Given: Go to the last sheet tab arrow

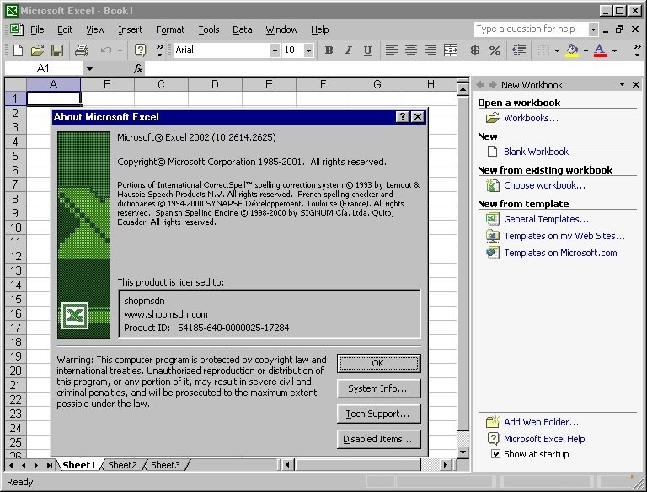Looking at the screenshot, I should pyautogui.click(x=49, y=465).
